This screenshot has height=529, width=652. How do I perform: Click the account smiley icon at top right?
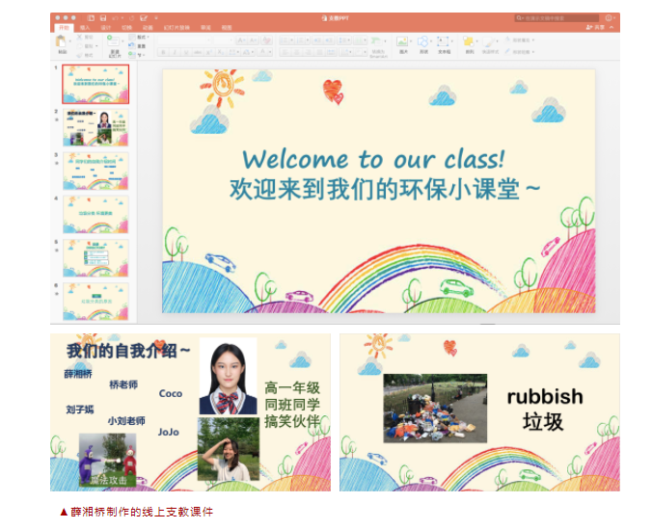click(x=609, y=18)
